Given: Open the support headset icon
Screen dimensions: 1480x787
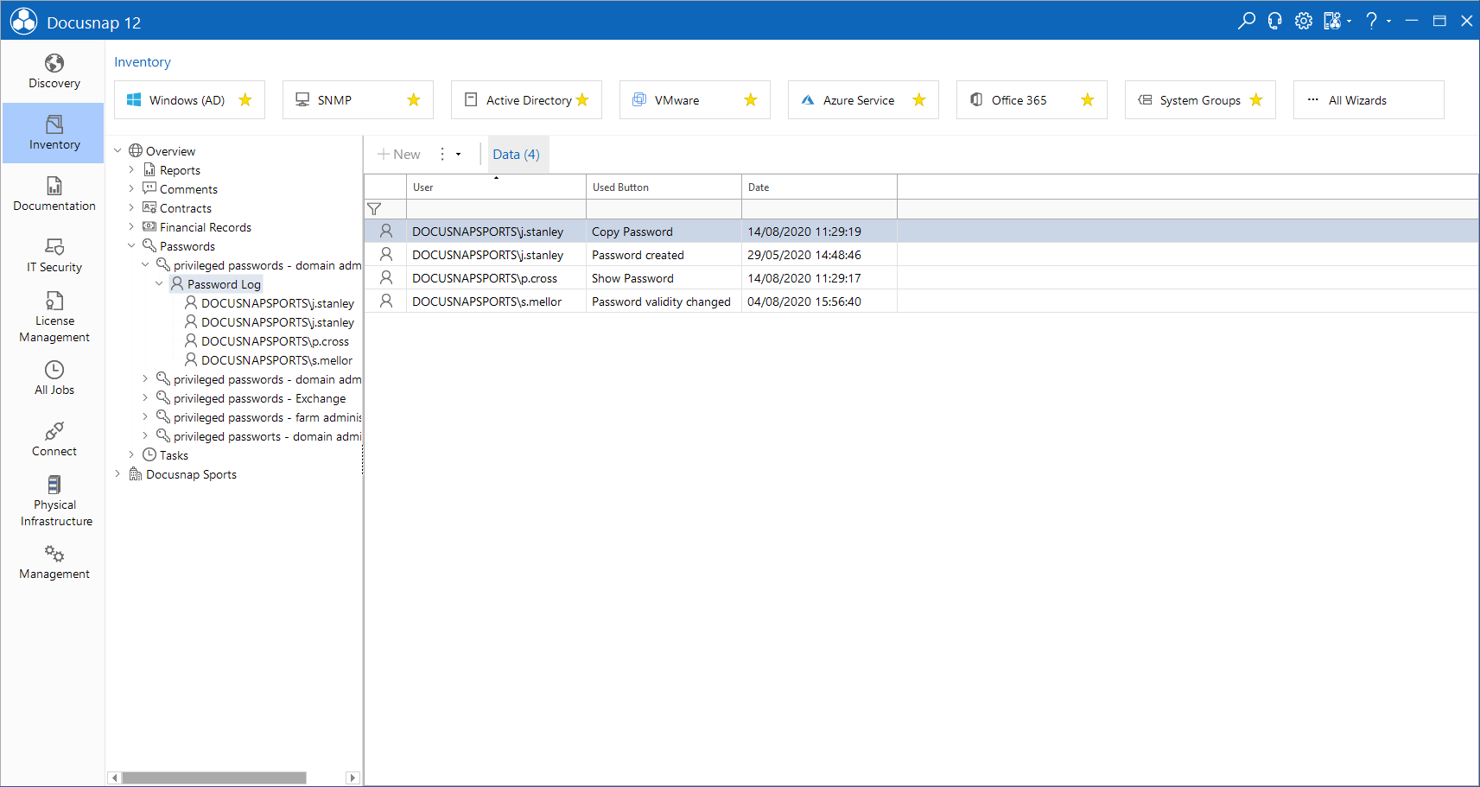Looking at the screenshot, I should tap(1274, 21).
